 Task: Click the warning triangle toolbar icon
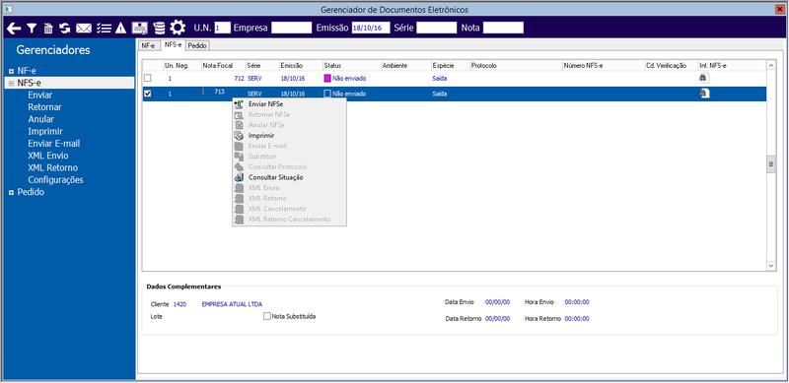coord(120,29)
